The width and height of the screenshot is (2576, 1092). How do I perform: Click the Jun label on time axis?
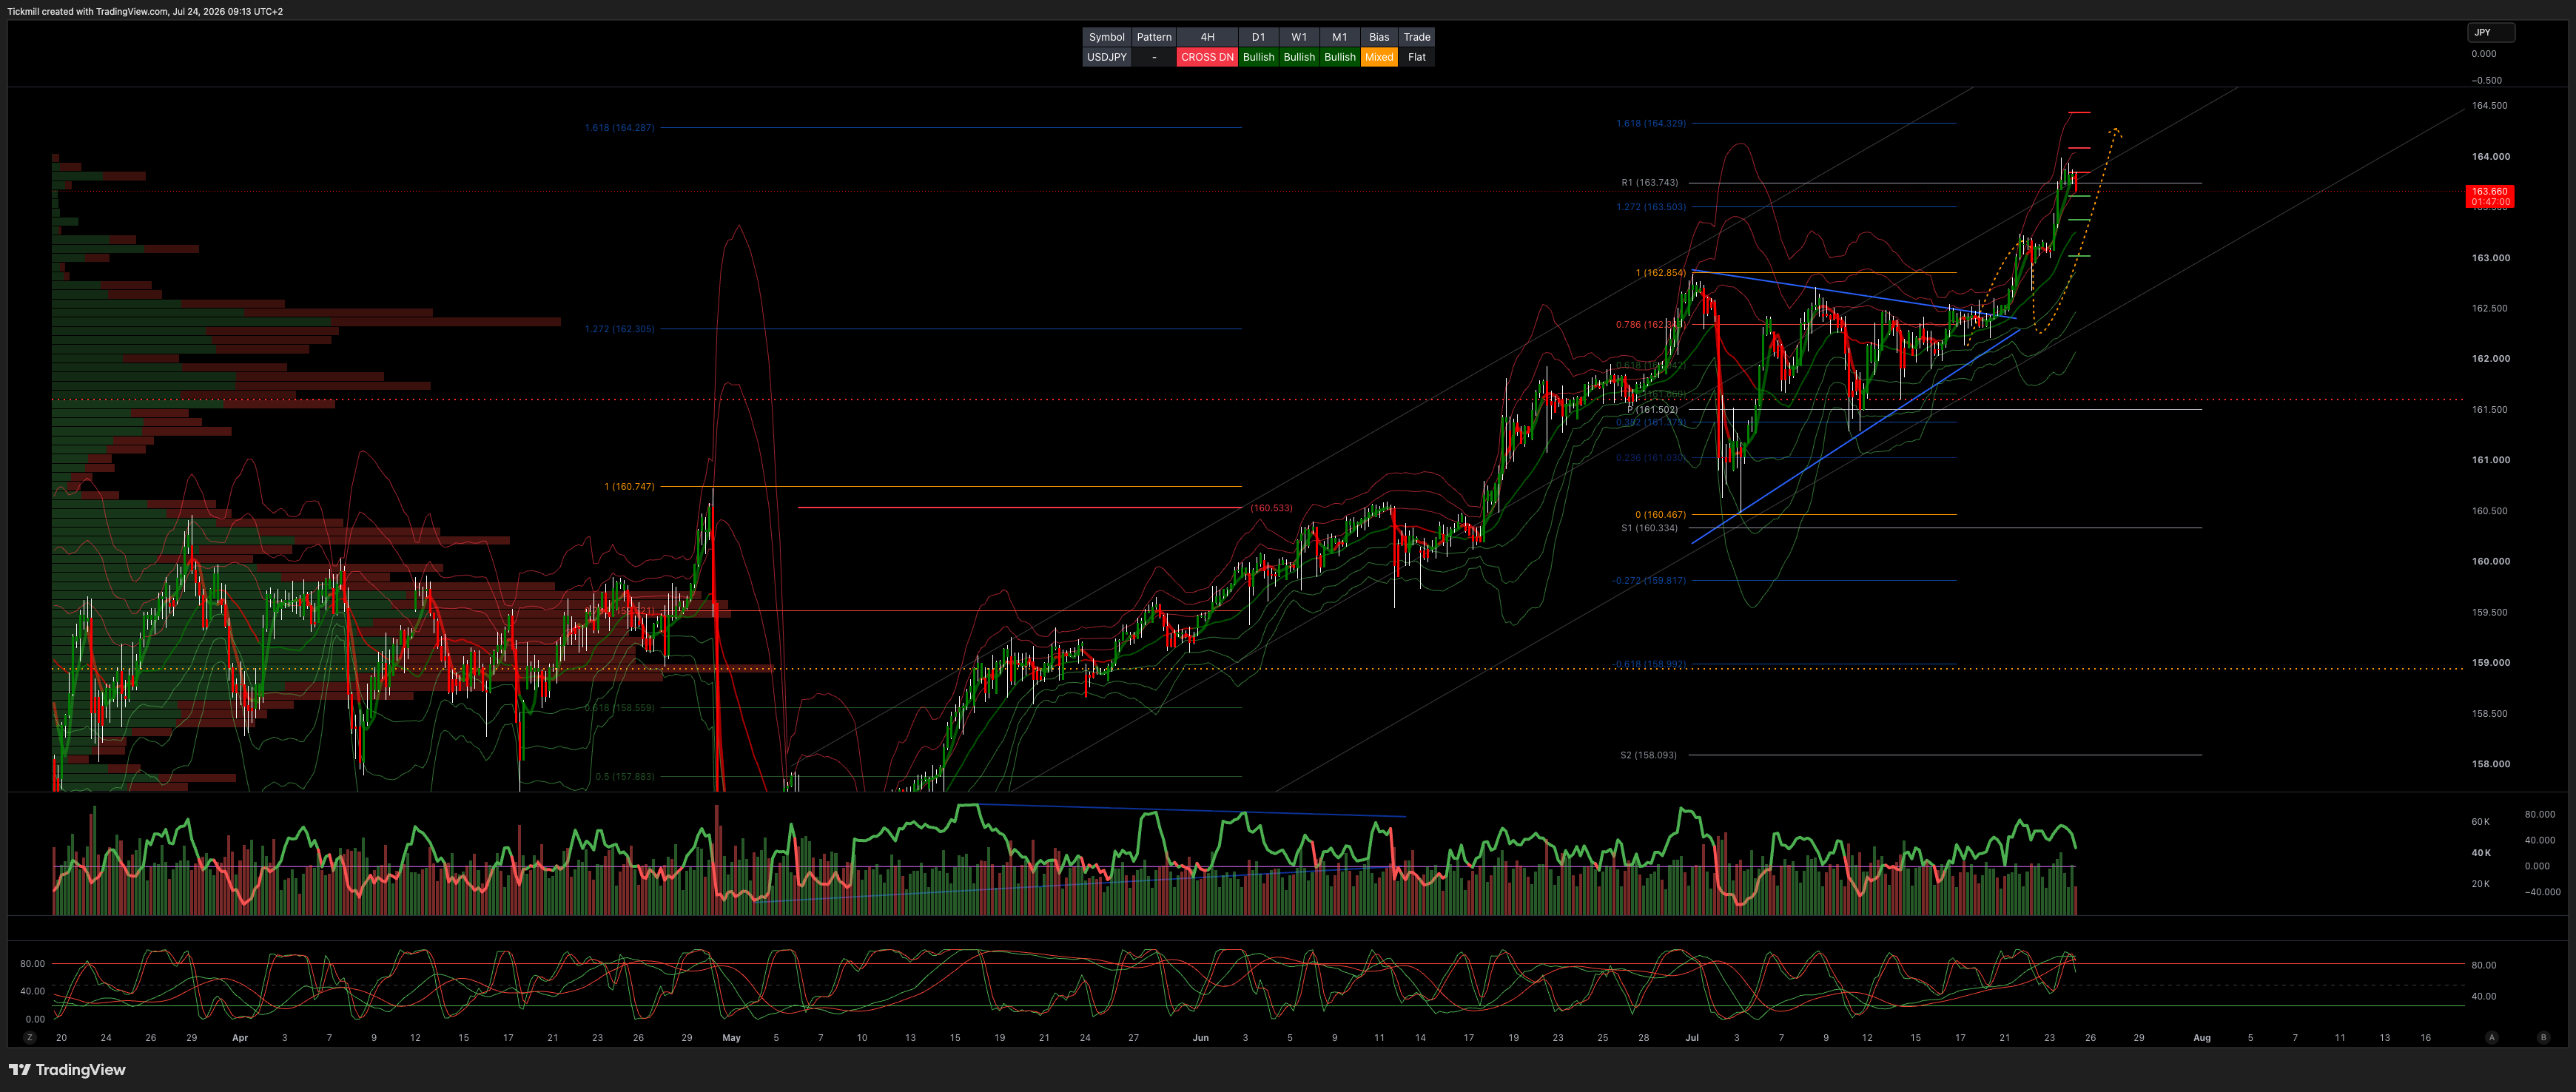[1200, 1037]
